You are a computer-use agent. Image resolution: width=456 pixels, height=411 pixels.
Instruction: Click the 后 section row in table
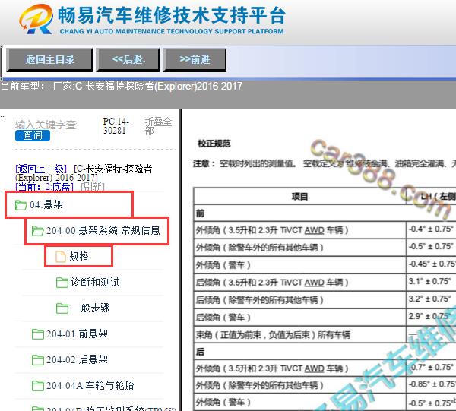[x=325, y=352]
